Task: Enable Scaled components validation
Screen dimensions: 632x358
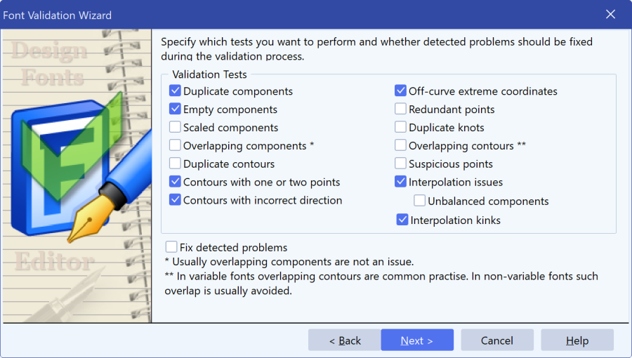Action: coord(175,127)
